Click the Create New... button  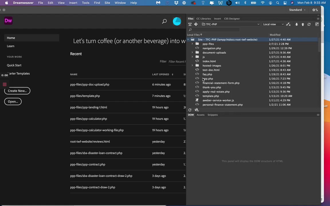tap(17, 91)
